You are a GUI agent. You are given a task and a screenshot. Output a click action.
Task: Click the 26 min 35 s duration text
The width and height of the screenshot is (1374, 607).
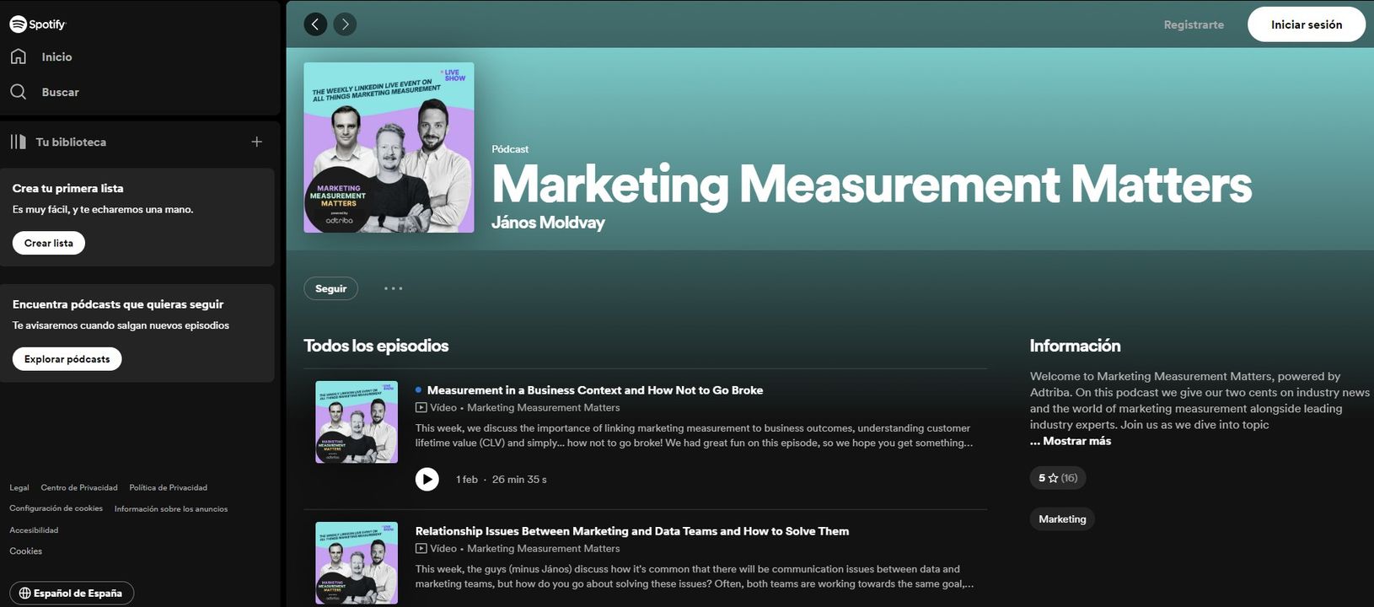tap(519, 480)
